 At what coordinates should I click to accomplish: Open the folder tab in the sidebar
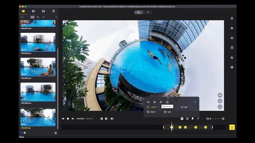point(43,11)
